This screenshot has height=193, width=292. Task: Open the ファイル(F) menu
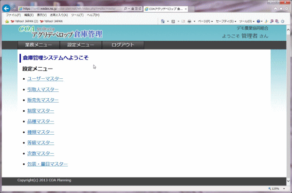pos(13,15)
